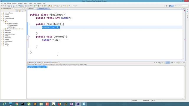Toggle show console on standard output change
The height and width of the screenshot is (106, 189).
(x=167, y=63)
